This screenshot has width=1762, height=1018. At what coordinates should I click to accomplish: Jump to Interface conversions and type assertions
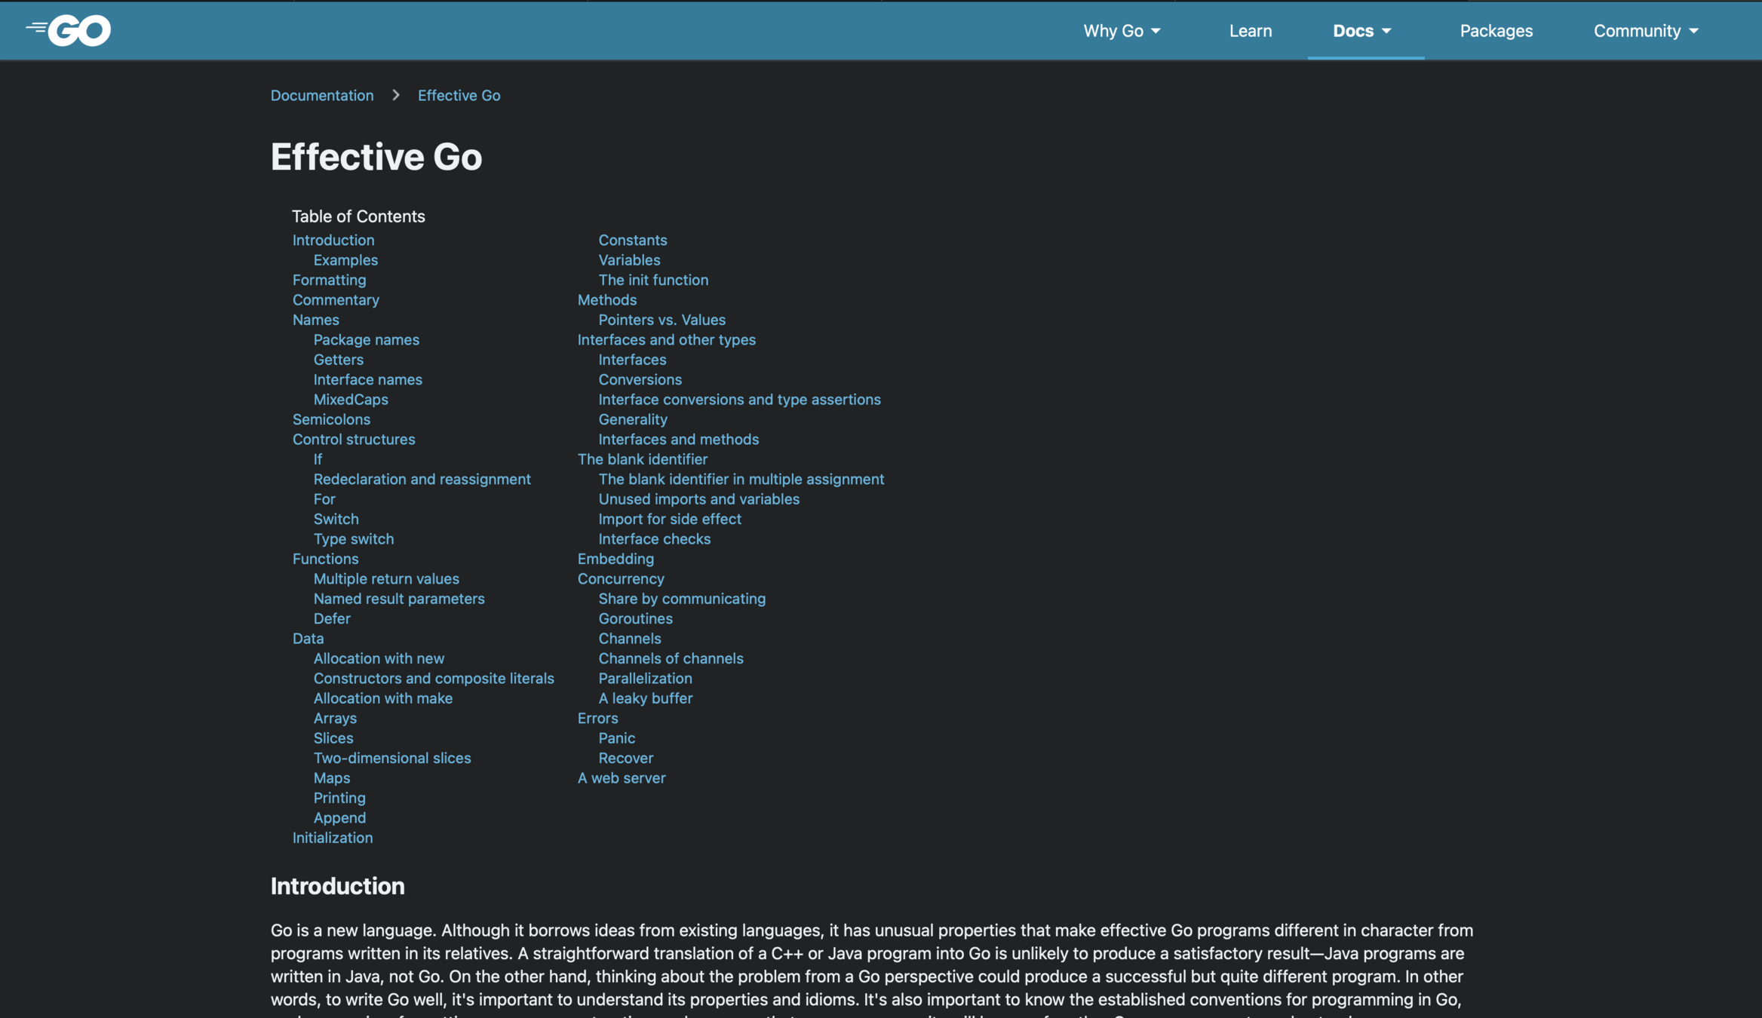pyautogui.click(x=739, y=399)
